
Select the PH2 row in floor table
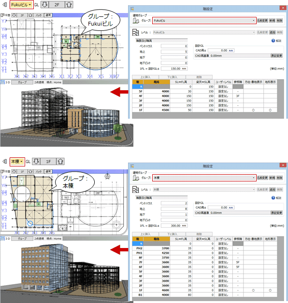(x=205, y=248)
